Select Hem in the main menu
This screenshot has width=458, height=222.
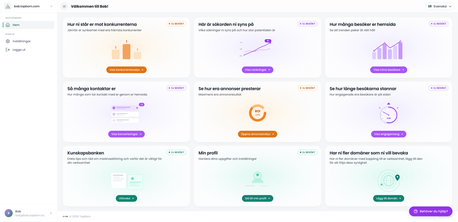coord(29,25)
